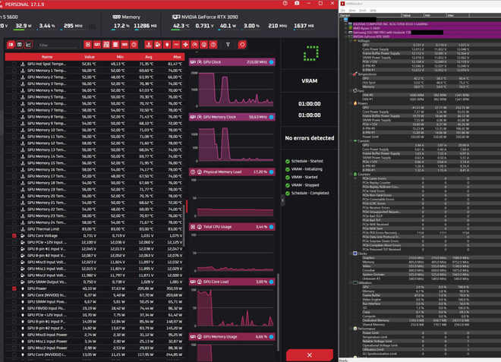
Task: Show info for GPU Clock graph
Action: [x=271, y=62]
